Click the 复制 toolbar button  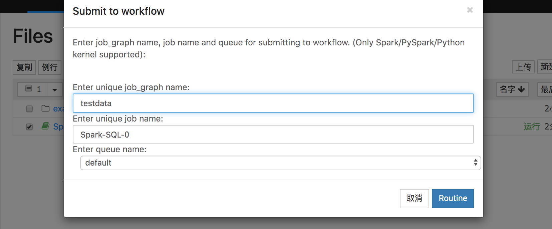coord(24,67)
